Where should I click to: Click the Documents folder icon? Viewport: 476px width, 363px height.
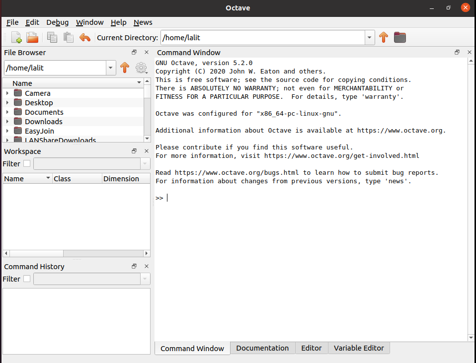(x=18, y=112)
